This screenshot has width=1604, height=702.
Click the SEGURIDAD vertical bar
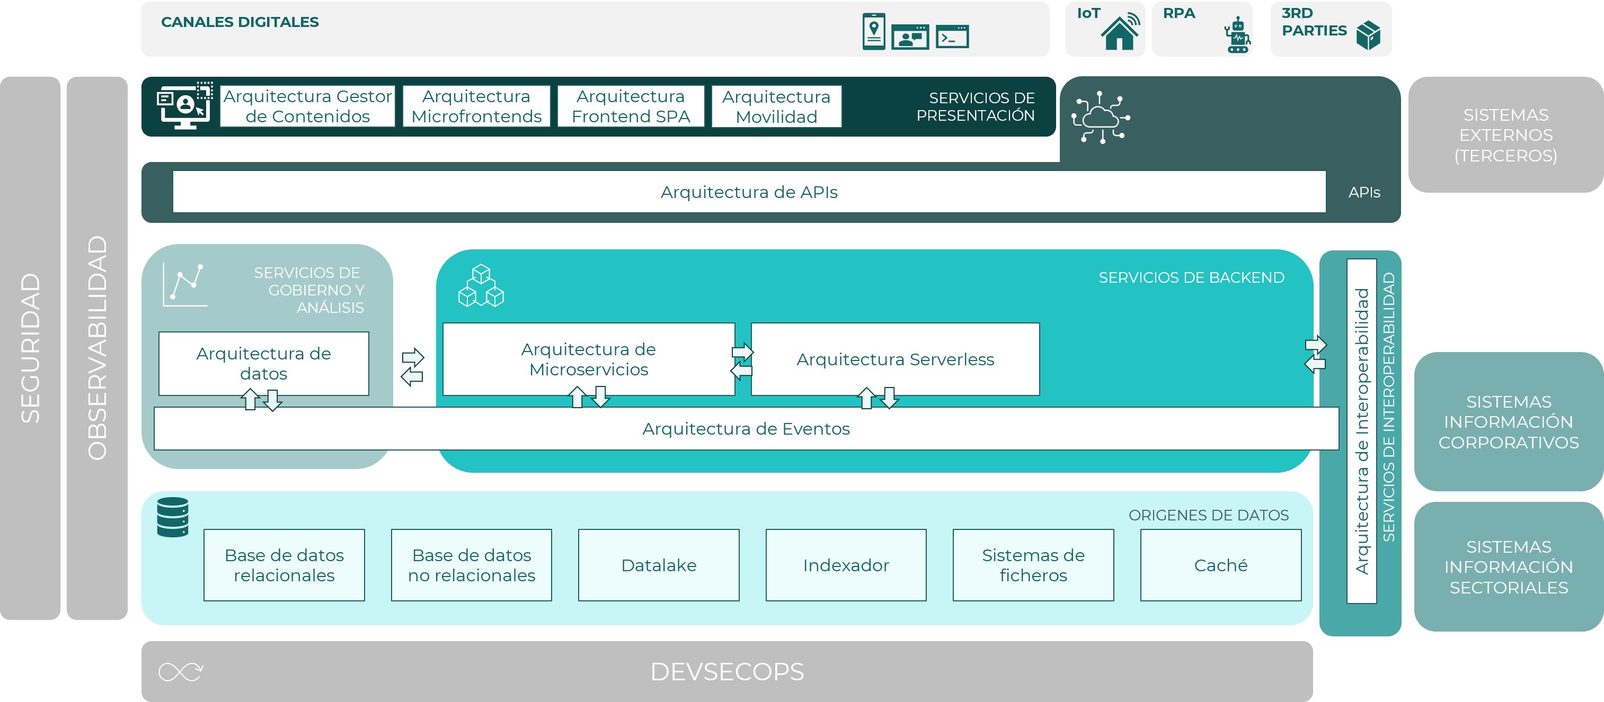30,348
